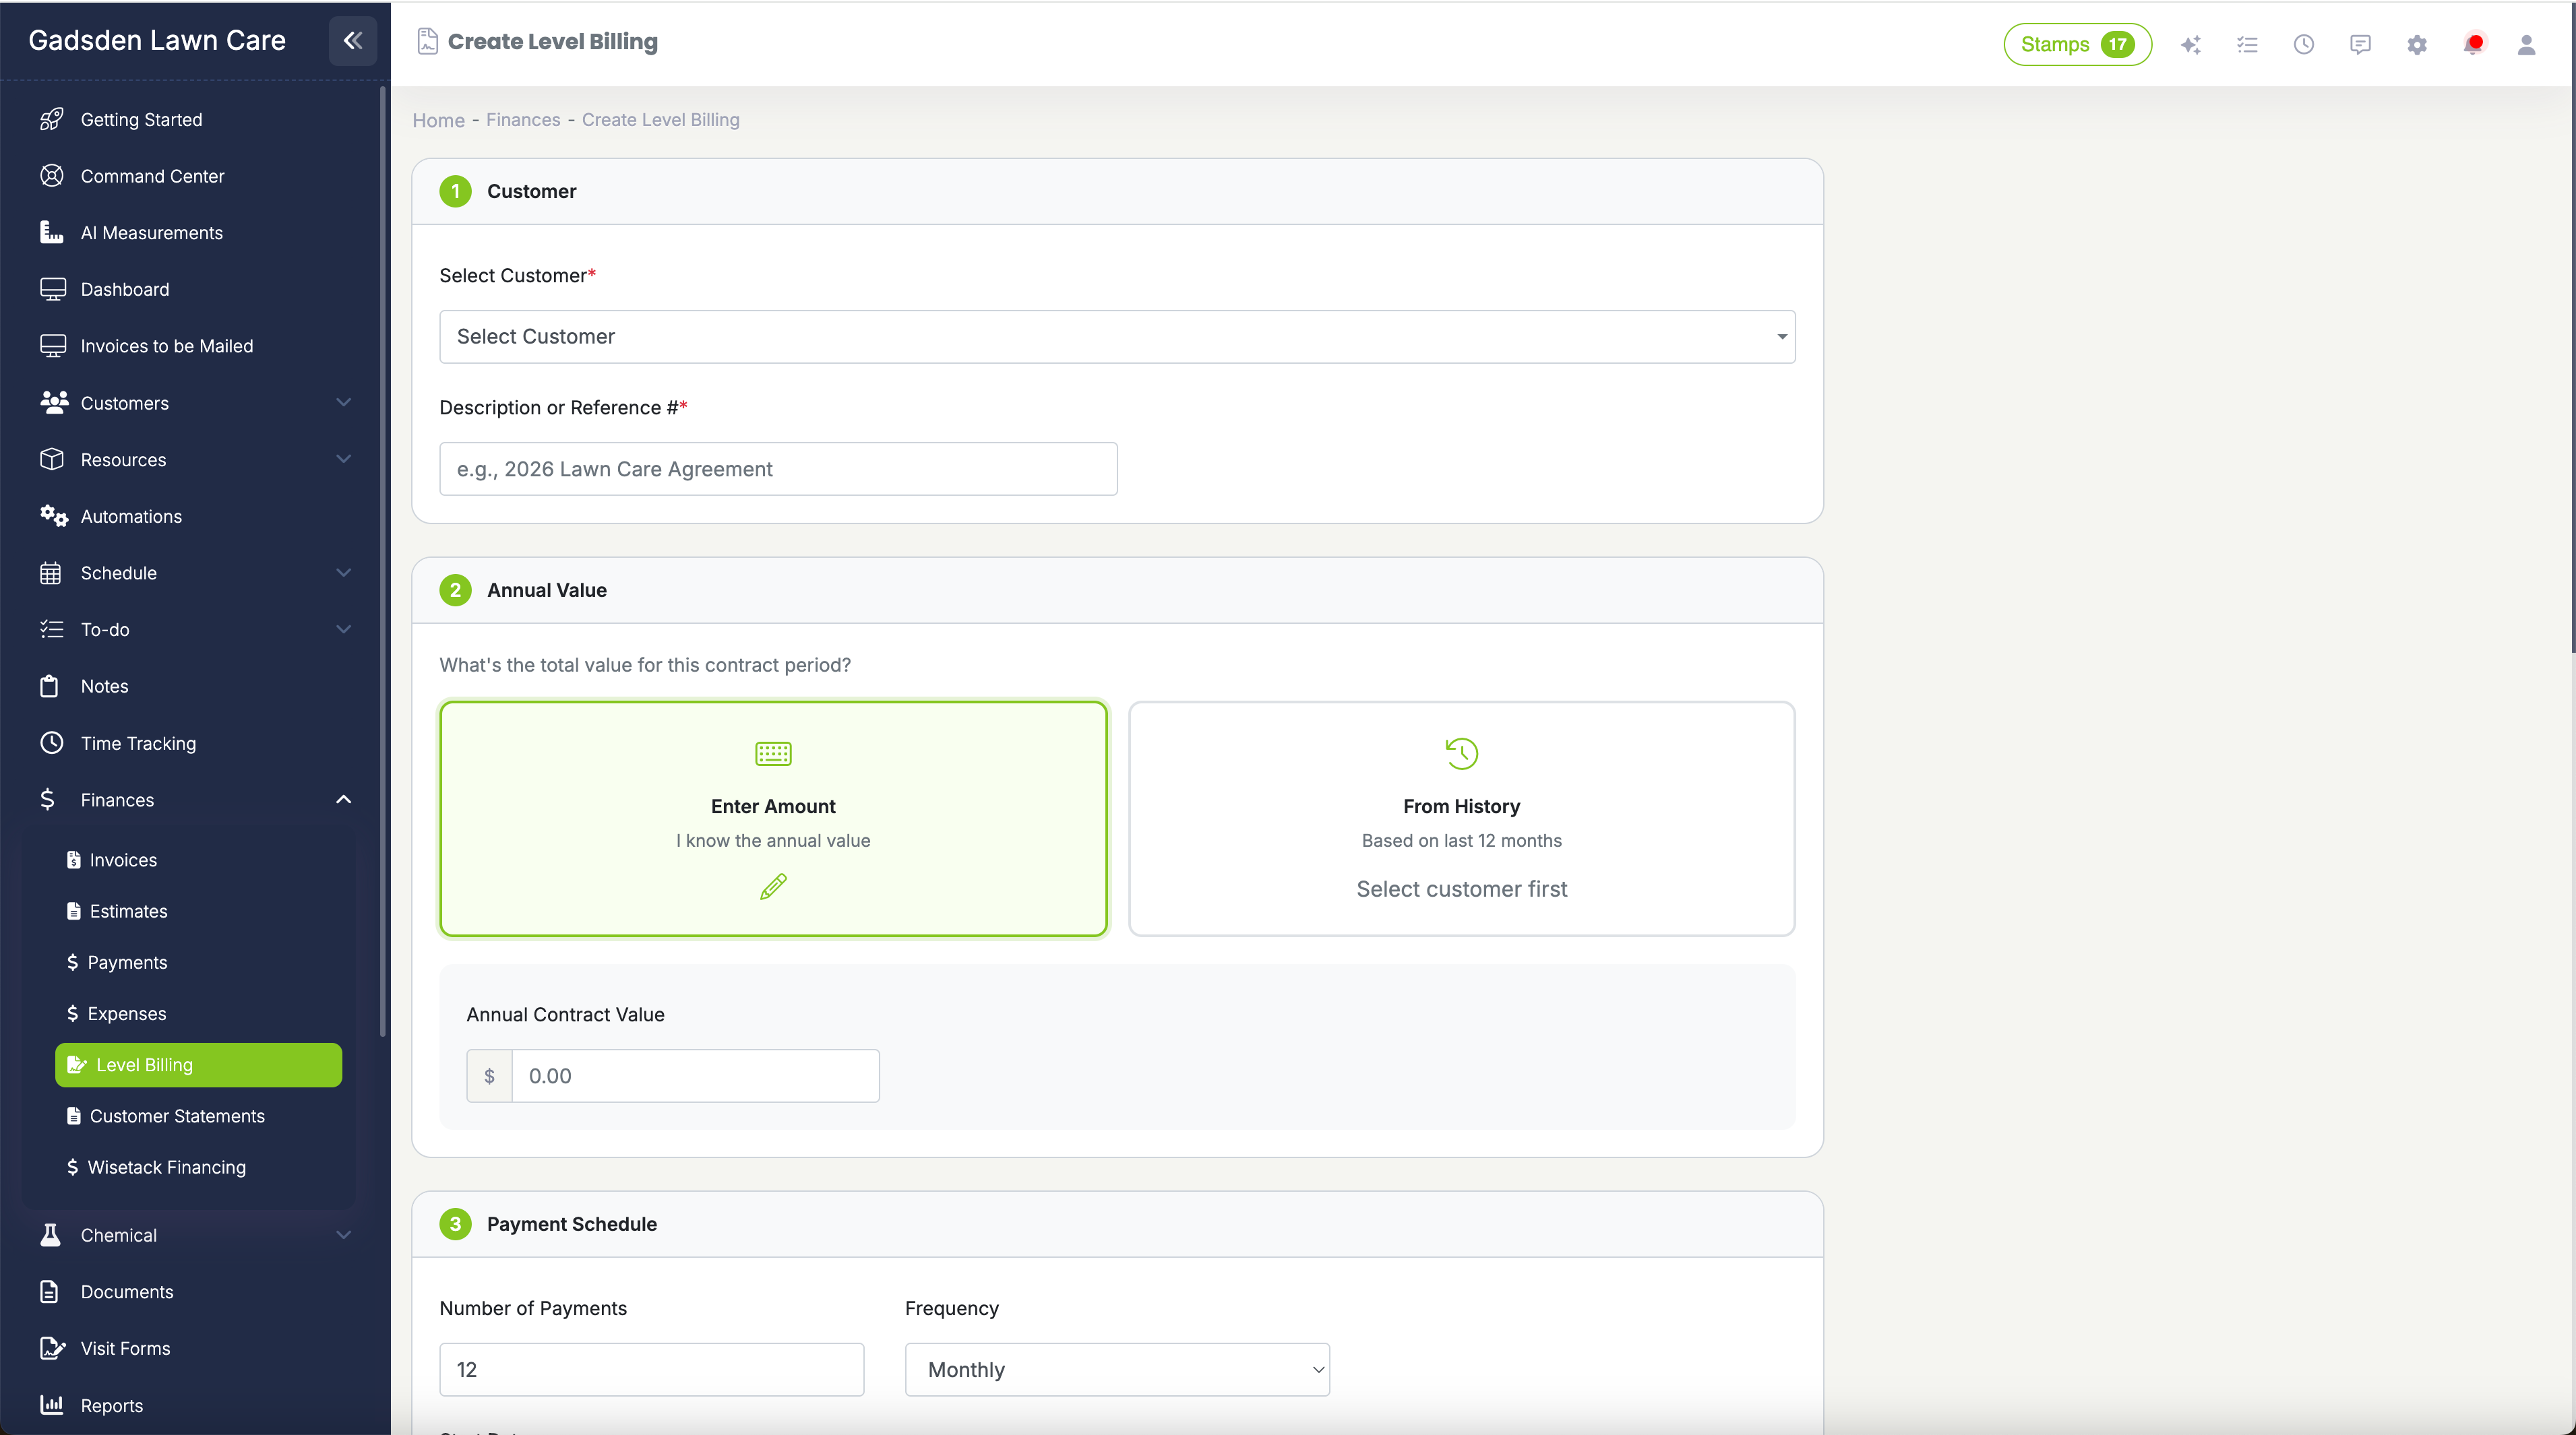Open AI Measurements from the sidebar
The height and width of the screenshot is (1435, 2576).
click(151, 233)
